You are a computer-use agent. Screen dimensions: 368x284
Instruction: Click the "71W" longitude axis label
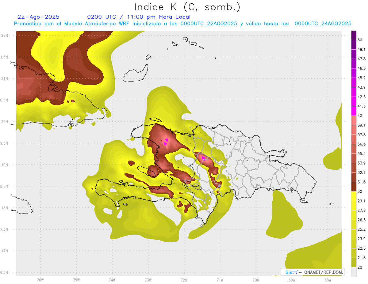[220, 280]
